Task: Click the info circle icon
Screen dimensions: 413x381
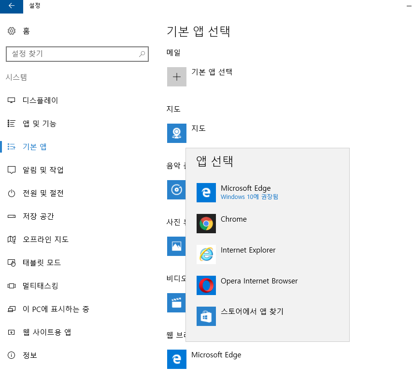Action: point(11,355)
